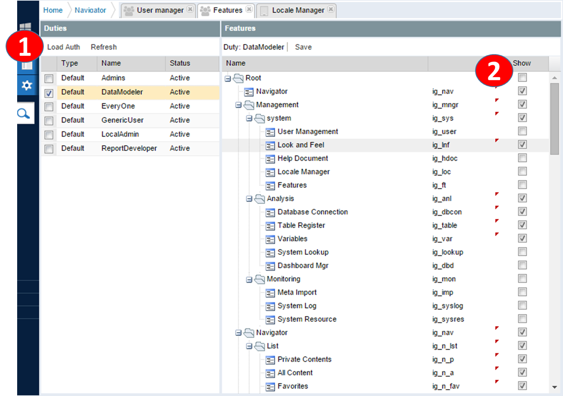
Task: Close the Locale Manager tab
Action: [330, 9]
